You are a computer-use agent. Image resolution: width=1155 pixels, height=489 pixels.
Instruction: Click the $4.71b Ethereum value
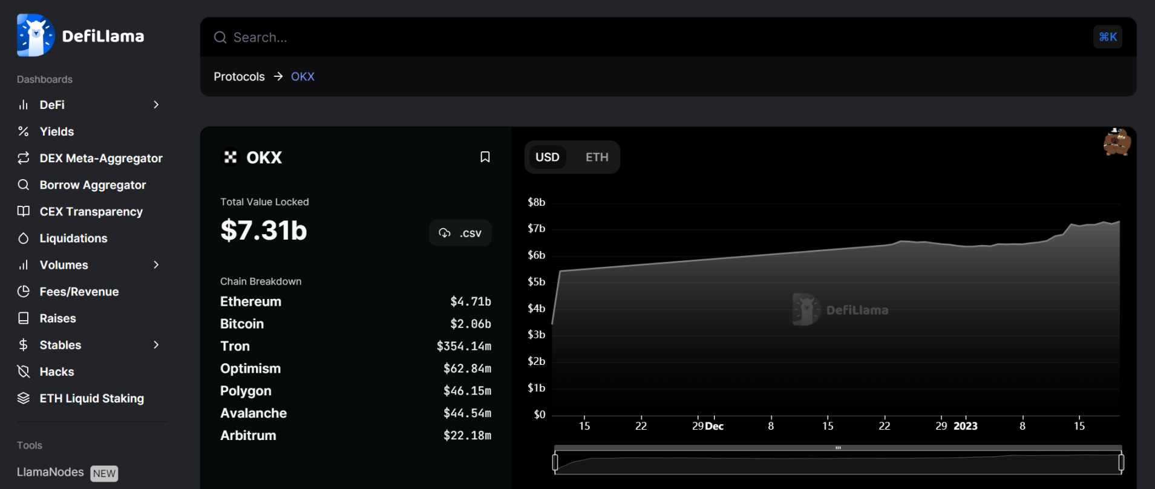[471, 301]
